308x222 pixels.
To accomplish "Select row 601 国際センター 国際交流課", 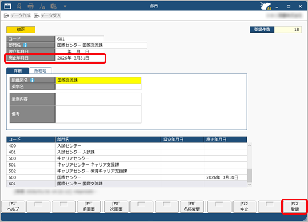I will 127,184.
